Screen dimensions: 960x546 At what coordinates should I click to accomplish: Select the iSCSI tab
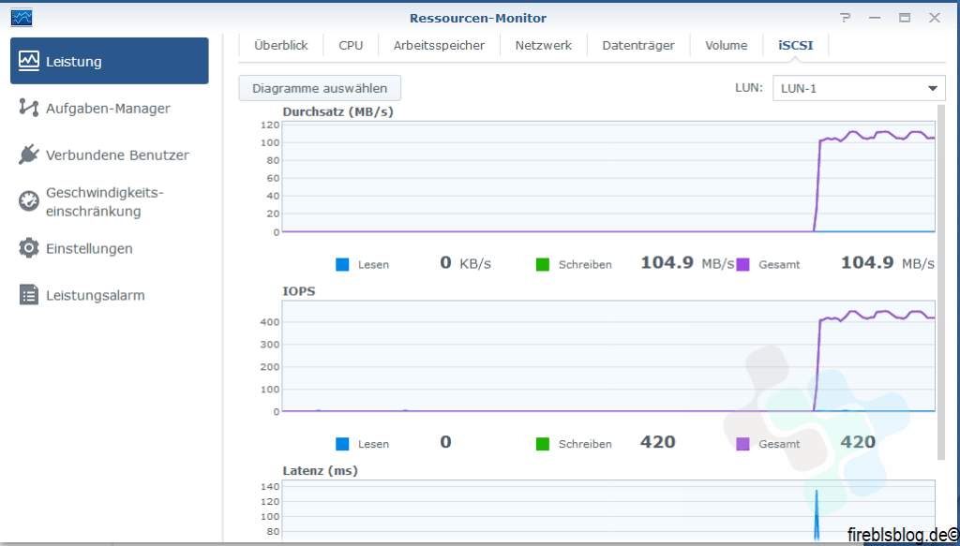coord(796,45)
